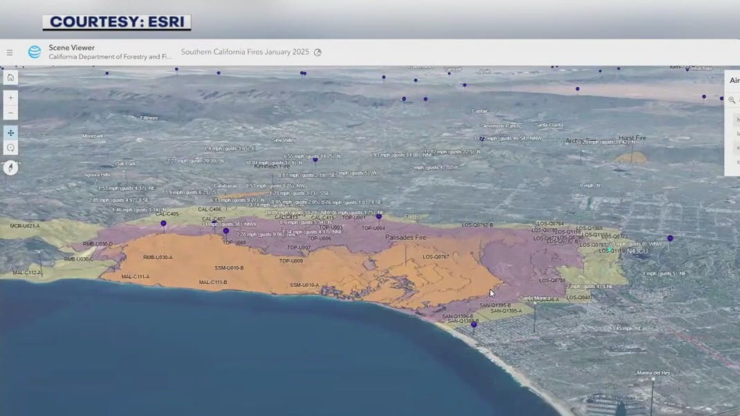Open the California Department of Forestry link

[x=108, y=57]
